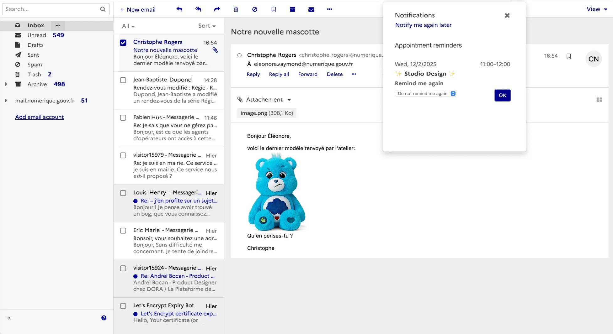613x334 pixels.
Task: Click the bookmark flag toolbar icon
Action: [x=274, y=9]
